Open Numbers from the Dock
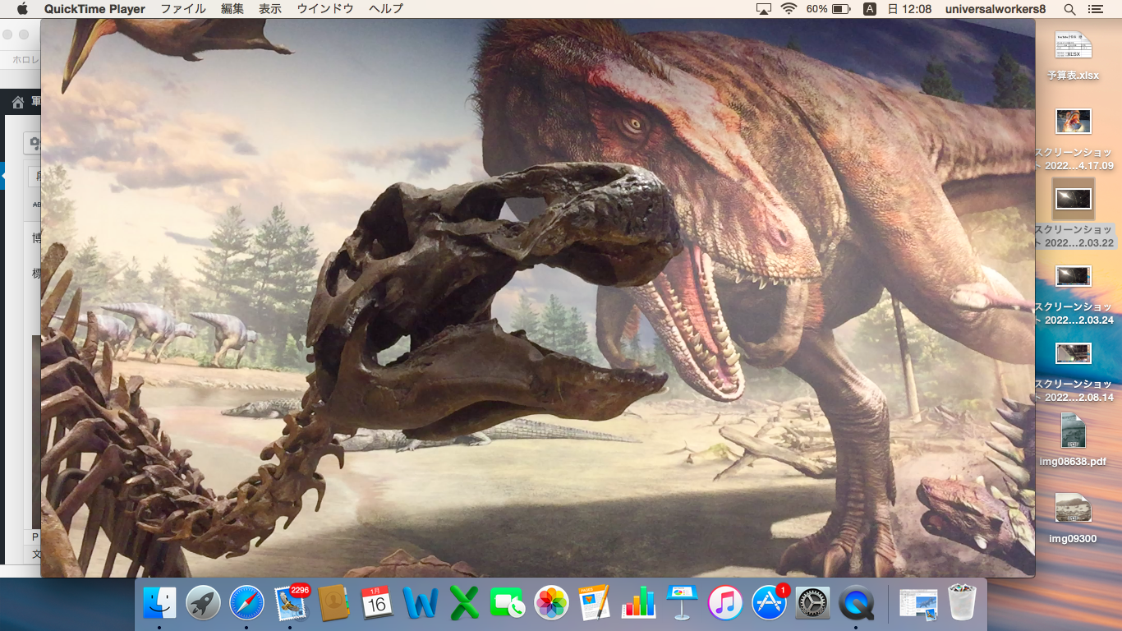 [638, 604]
